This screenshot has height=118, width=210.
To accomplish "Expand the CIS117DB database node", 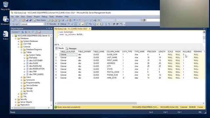I will point(18,44).
